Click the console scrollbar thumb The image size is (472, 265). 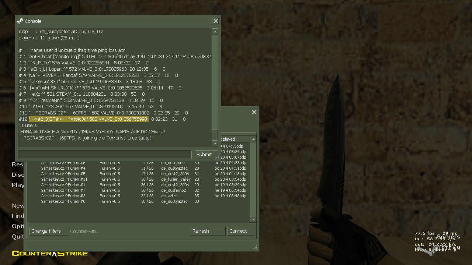(215, 135)
